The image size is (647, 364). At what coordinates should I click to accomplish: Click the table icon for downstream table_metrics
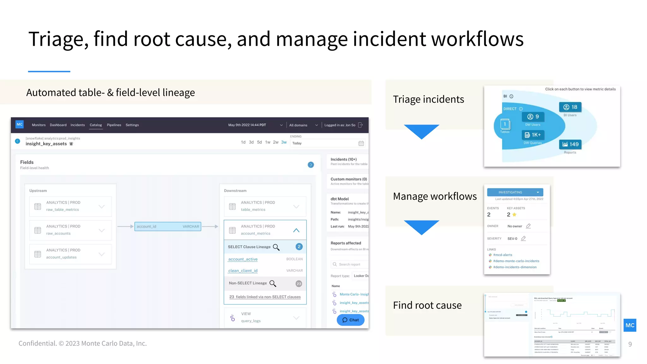(x=232, y=206)
